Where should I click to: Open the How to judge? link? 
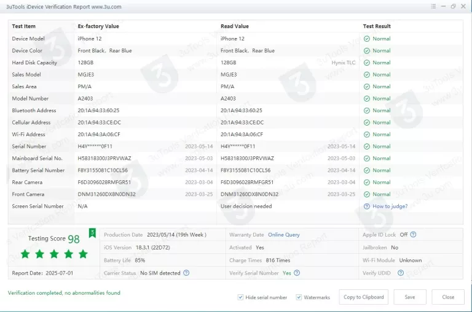point(390,207)
